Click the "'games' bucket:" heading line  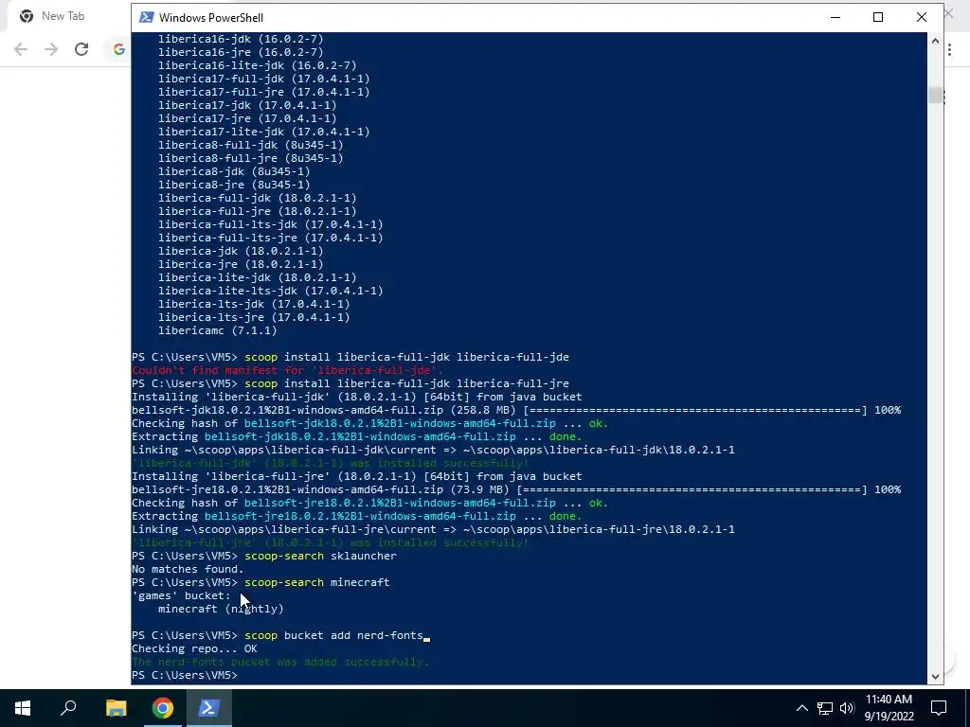(x=181, y=595)
